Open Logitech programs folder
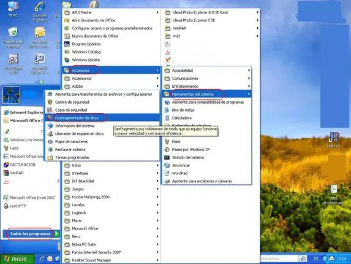Viewport: 351px width, 264px height. click(x=111, y=213)
